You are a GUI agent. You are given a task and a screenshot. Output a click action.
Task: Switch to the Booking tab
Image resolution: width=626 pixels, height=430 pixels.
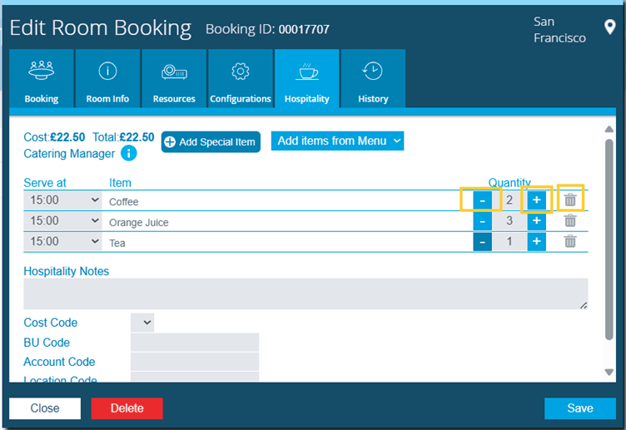pos(42,79)
